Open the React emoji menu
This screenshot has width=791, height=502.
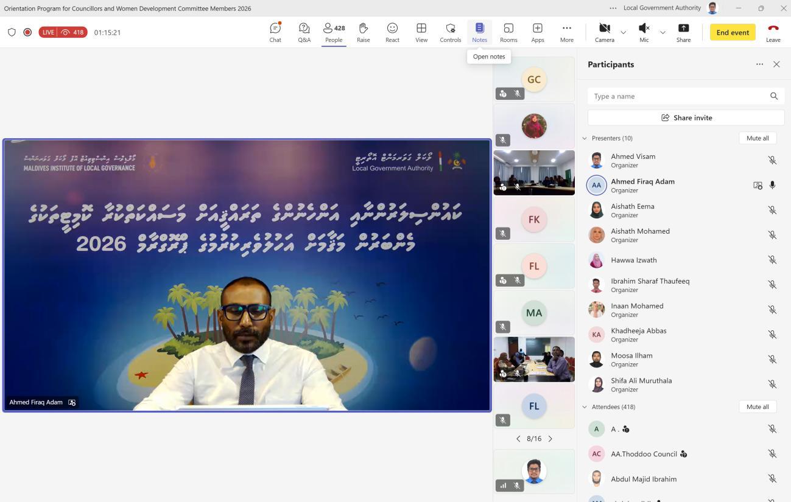point(392,32)
